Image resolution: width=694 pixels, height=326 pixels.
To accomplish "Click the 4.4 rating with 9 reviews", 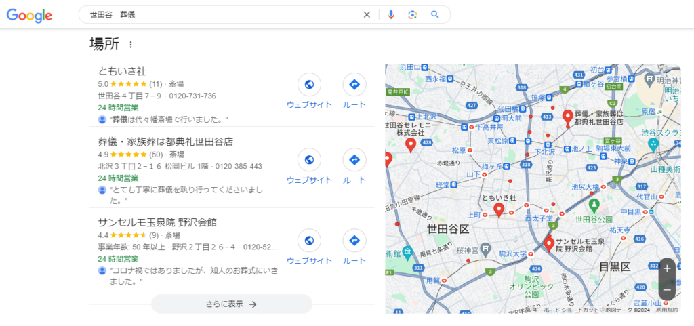I will tap(103, 235).
